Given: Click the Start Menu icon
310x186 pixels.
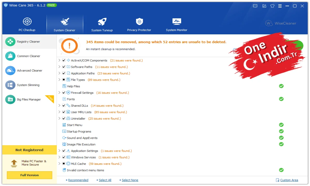Looking at the screenshot, I should pyautogui.click(x=64, y=125).
